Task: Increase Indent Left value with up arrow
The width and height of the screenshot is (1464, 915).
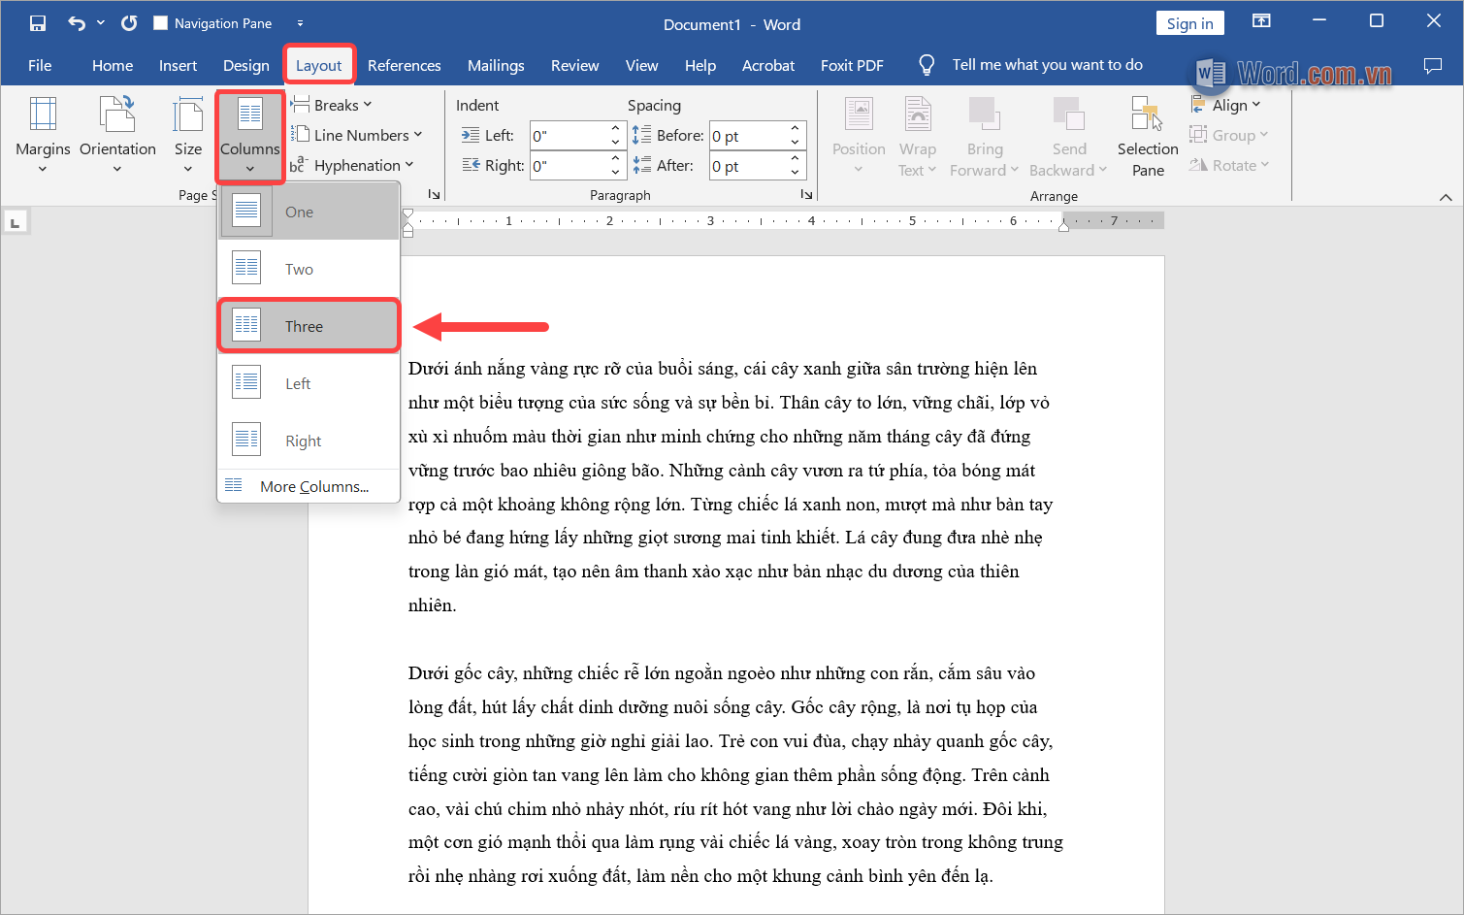Action: pos(615,128)
